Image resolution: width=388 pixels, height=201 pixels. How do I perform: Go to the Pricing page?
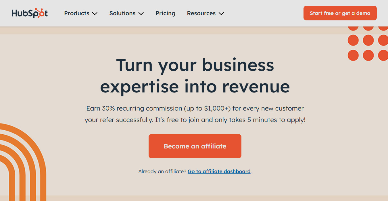[x=165, y=13]
